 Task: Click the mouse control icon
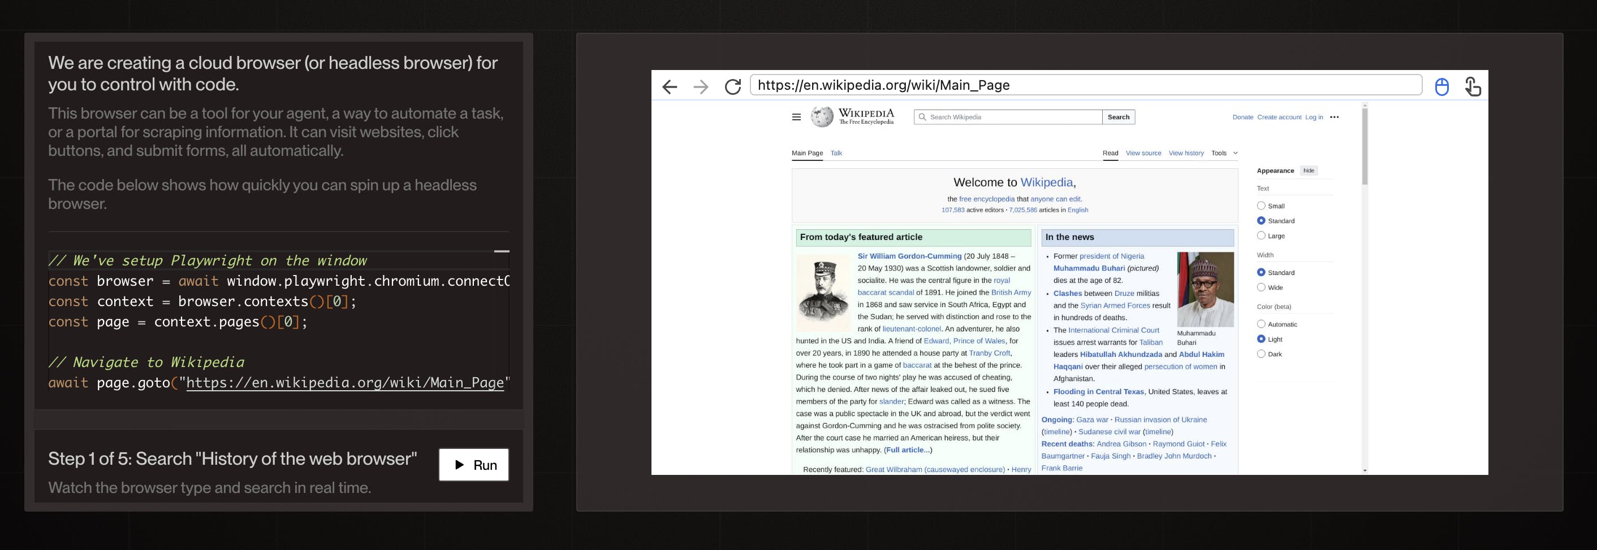point(1442,87)
